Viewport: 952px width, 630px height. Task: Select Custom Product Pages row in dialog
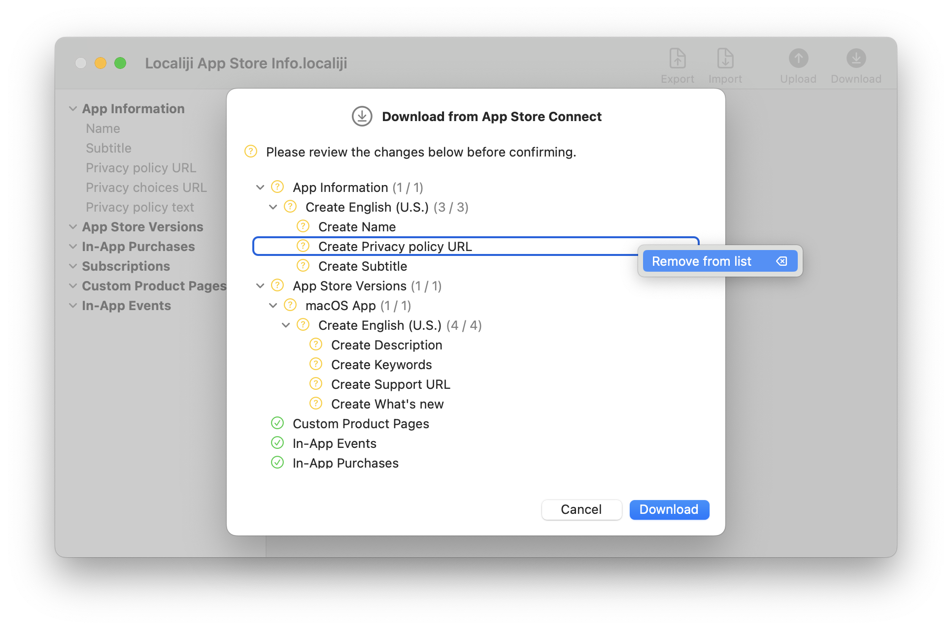(476, 423)
